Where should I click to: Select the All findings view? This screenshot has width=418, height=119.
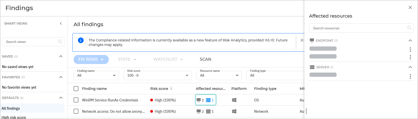point(11,108)
